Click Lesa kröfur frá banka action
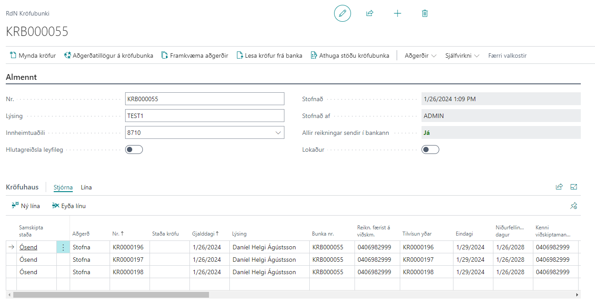This screenshot has height=307, width=595. coord(269,55)
